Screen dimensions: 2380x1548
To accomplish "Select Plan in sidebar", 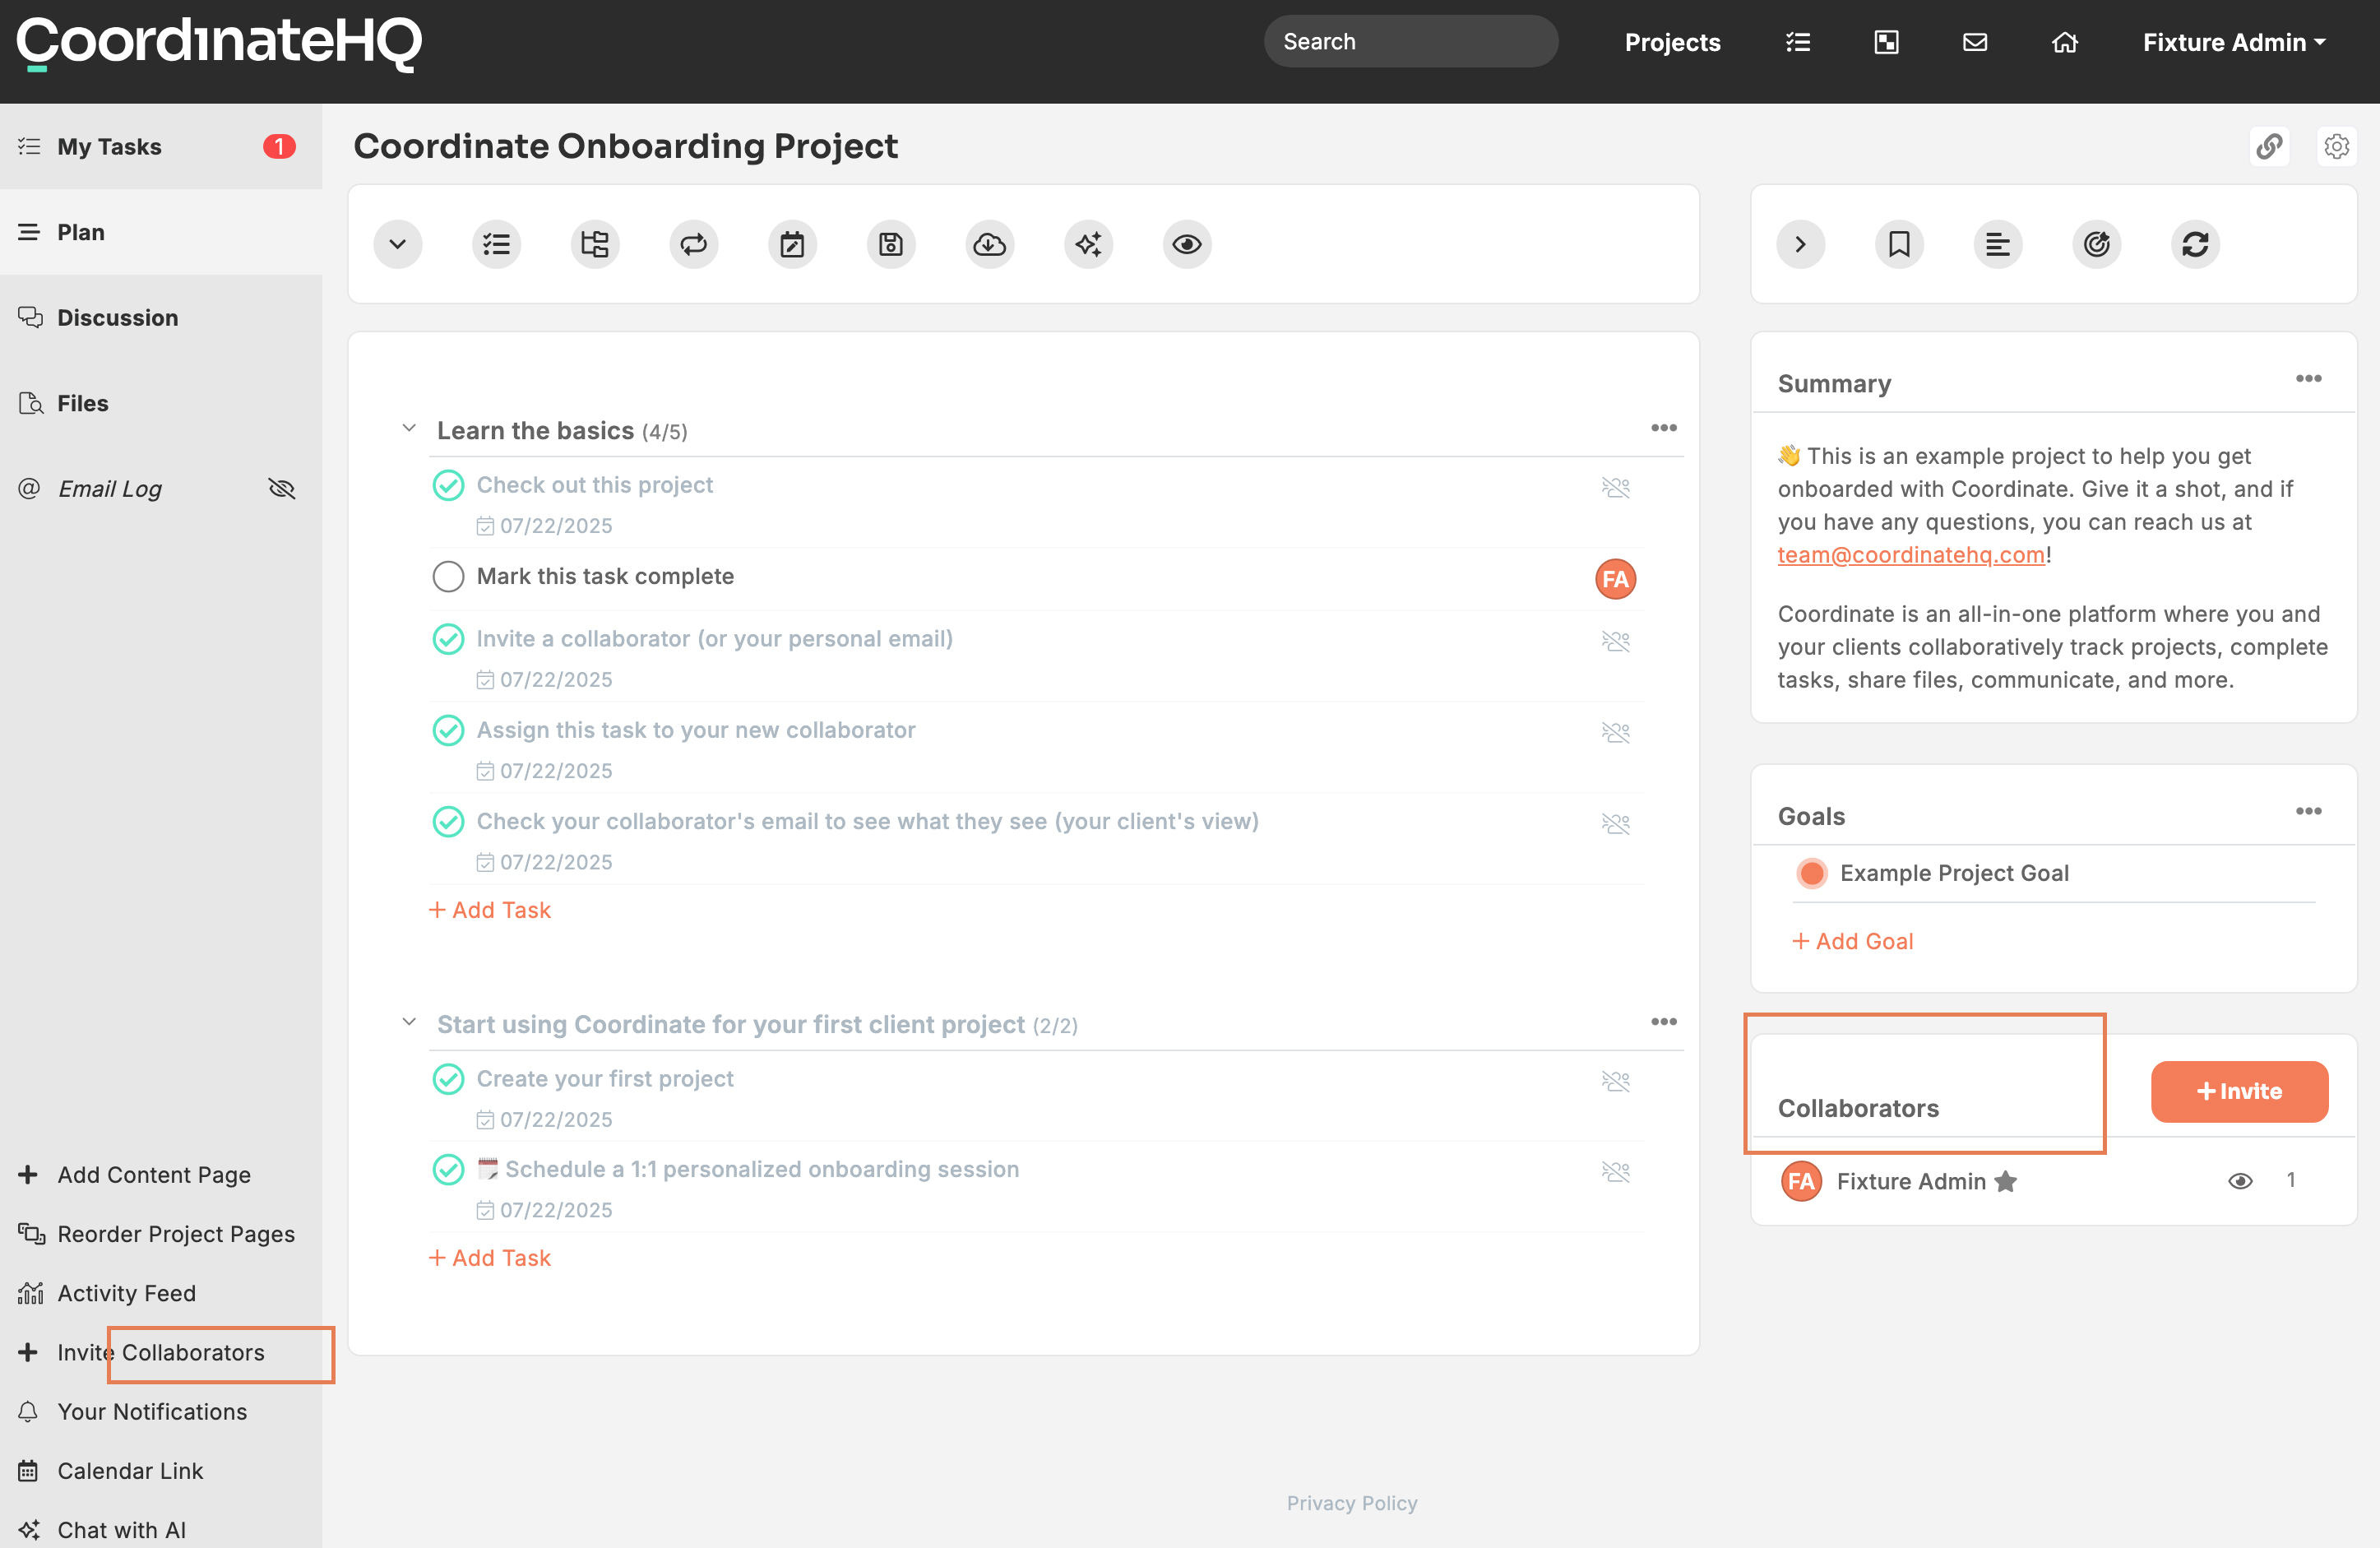I will pyautogui.click(x=161, y=232).
